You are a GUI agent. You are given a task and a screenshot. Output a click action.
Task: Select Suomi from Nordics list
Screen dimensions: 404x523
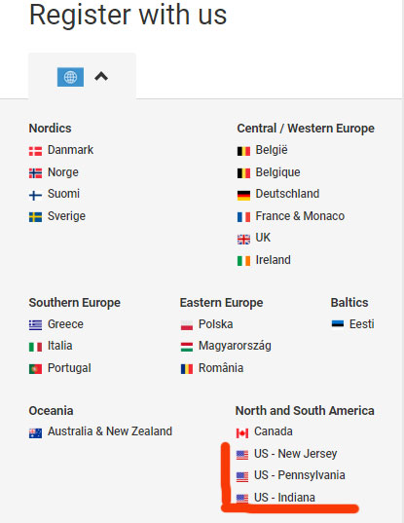coord(63,194)
